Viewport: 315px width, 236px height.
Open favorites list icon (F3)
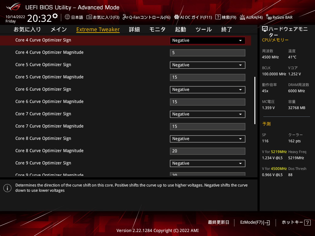pos(89,17)
